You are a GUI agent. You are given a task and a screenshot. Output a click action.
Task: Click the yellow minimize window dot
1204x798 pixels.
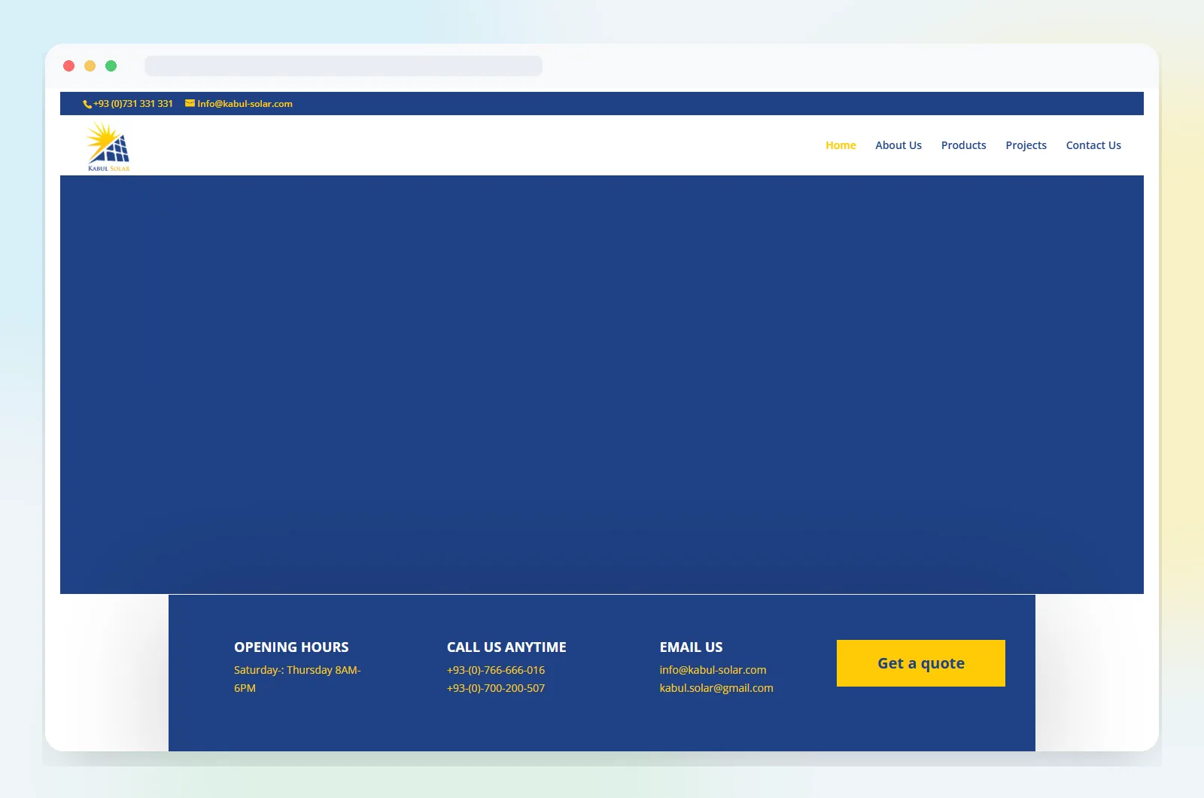coord(90,66)
